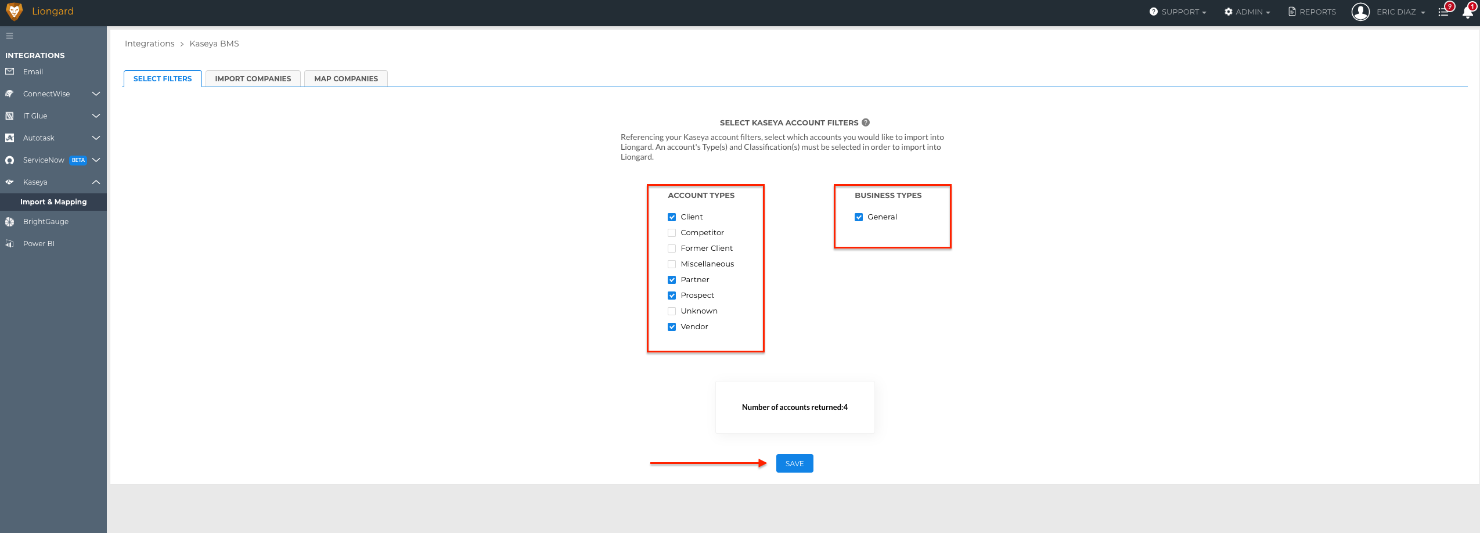Click the INTEGRATIONS sidebar heading
The image size is (1480, 533).
click(35, 55)
